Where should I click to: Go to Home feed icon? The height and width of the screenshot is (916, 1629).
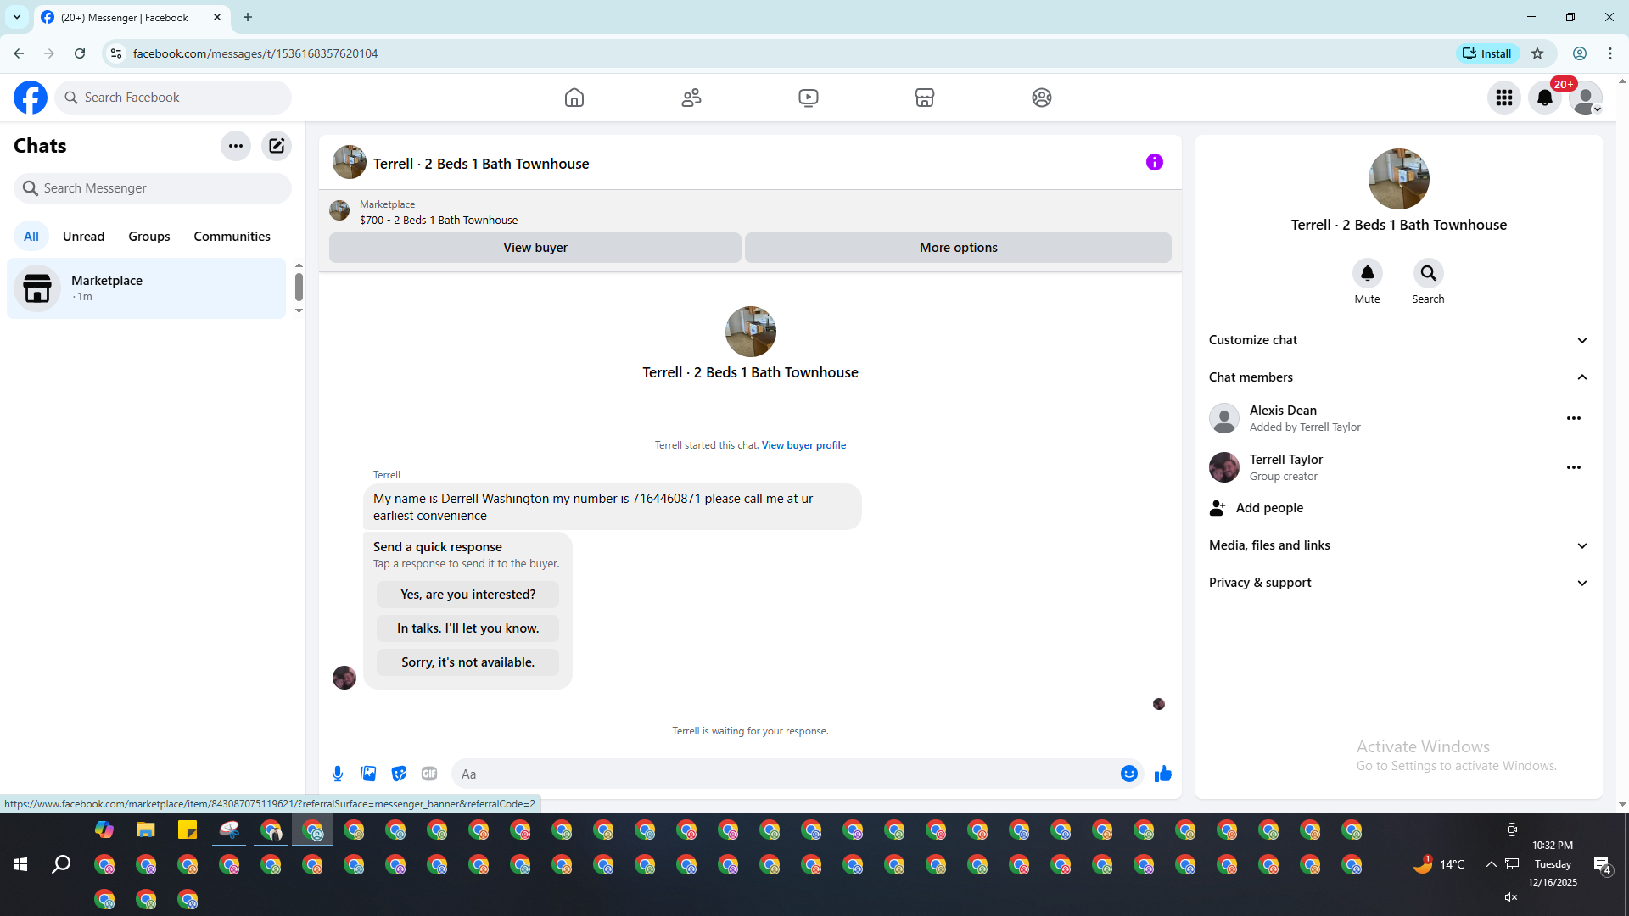(574, 98)
